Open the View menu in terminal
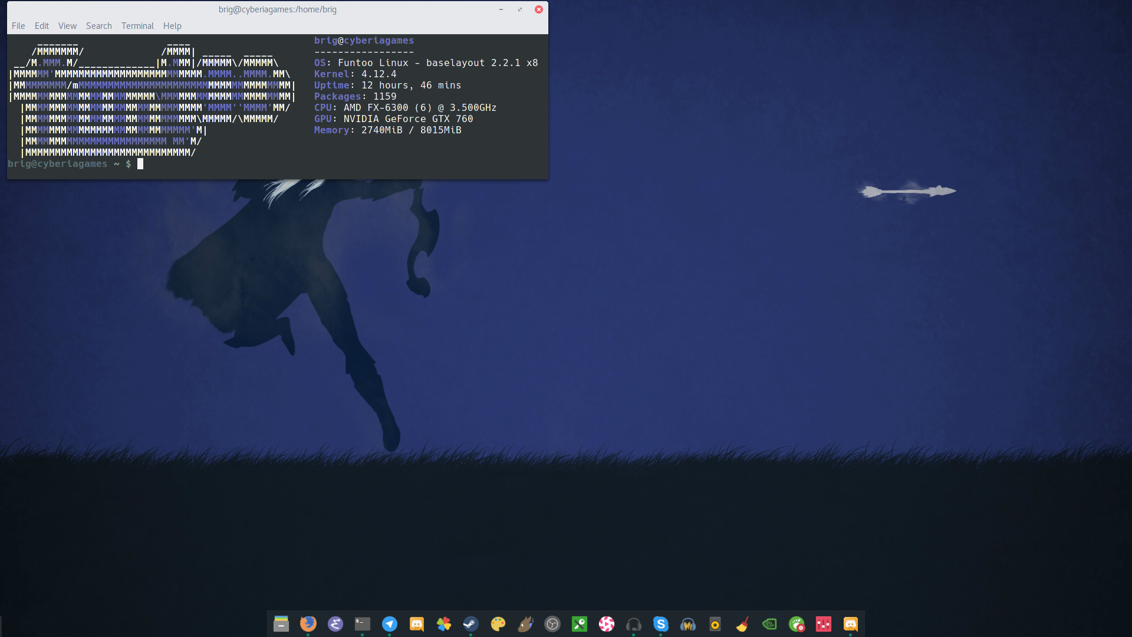 coord(67,26)
